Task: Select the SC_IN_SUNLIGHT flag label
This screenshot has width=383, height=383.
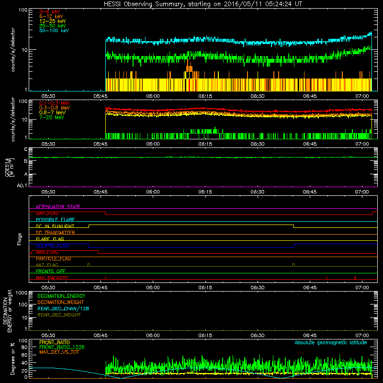Action: (55, 226)
